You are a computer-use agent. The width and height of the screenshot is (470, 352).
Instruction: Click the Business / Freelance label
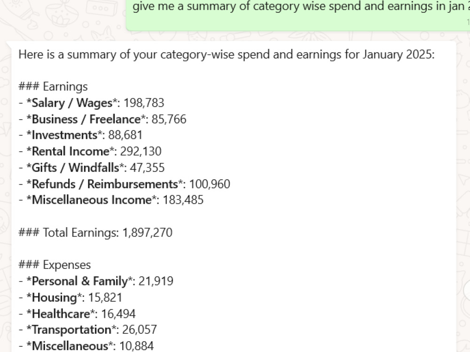(86, 119)
